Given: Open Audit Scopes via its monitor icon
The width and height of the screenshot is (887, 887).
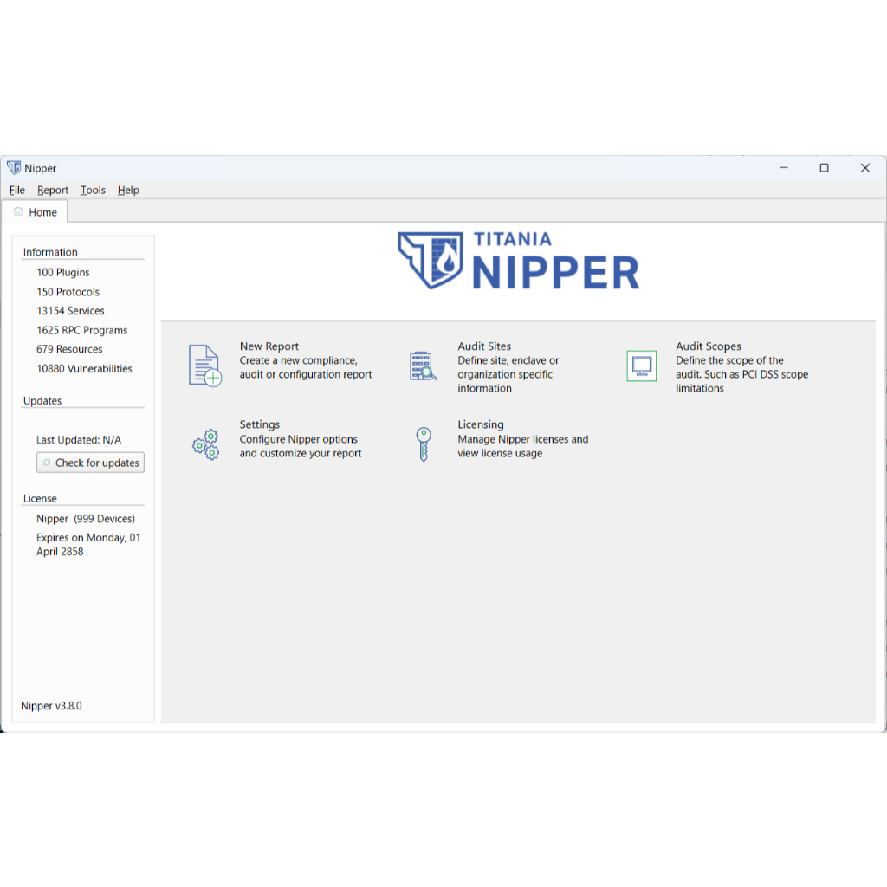Looking at the screenshot, I should tap(641, 365).
